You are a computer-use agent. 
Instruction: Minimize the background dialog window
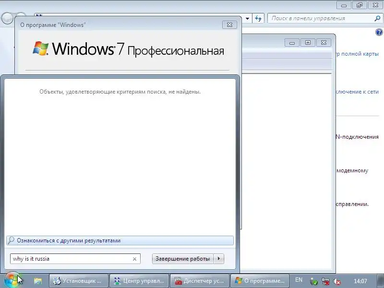(292, 43)
